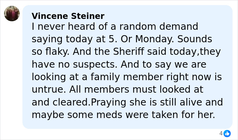Open the Vincene Steiner profile name link
Viewport: 238px width, 140px height.
(68, 16)
